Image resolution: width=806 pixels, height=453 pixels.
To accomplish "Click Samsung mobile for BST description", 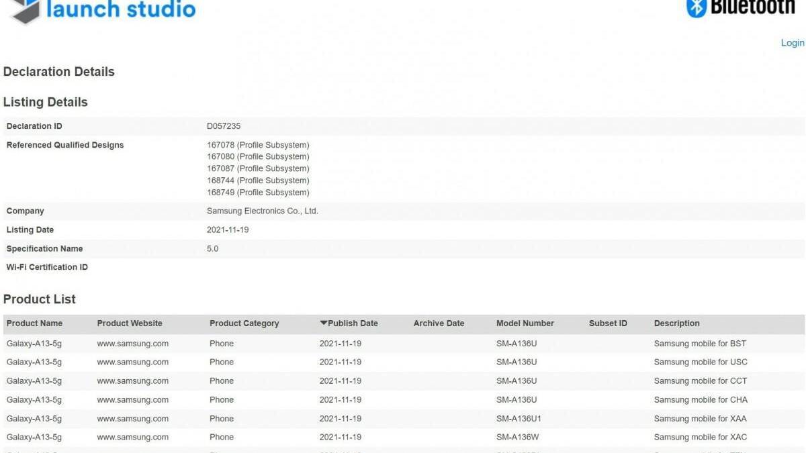I will pyautogui.click(x=701, y=344).
